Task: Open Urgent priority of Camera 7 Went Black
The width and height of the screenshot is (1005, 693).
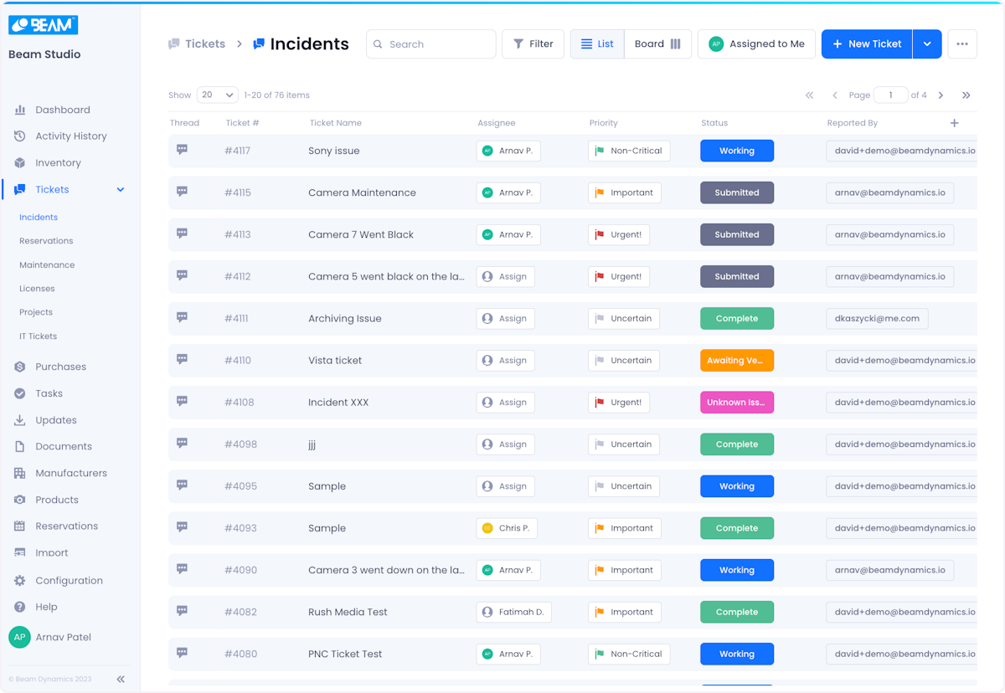Action: coord(619,234)
